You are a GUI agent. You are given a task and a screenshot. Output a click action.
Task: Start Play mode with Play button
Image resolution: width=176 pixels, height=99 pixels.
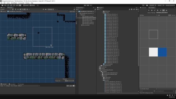85,5
